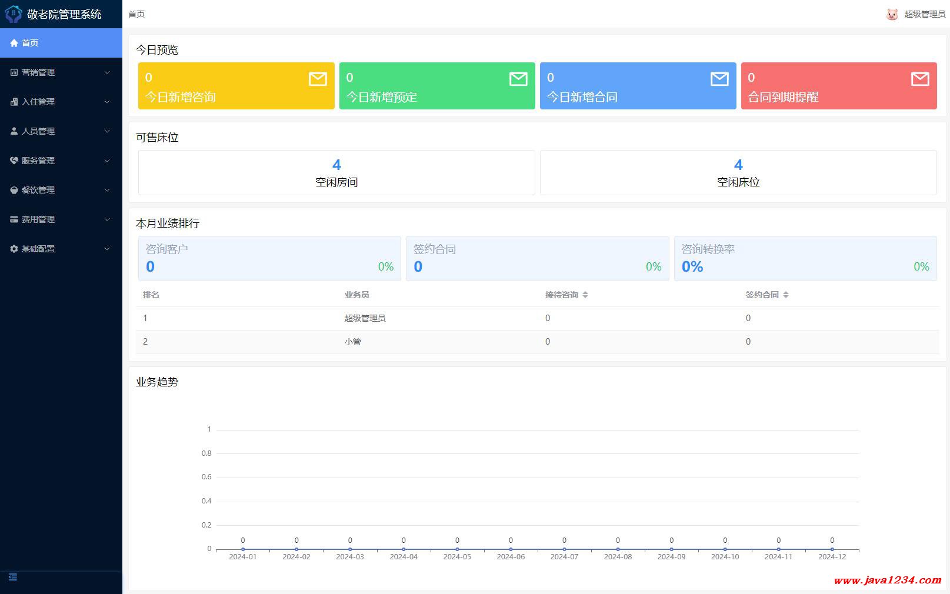950x594 pixels.
Task: Click the 排名 column header
Action: [151, 295]
